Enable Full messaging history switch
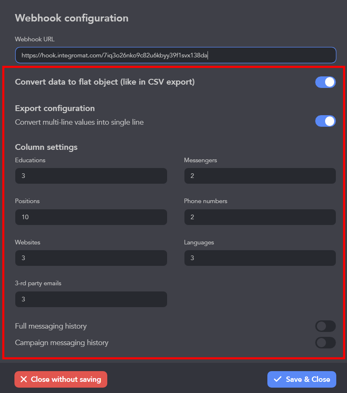 325,327
